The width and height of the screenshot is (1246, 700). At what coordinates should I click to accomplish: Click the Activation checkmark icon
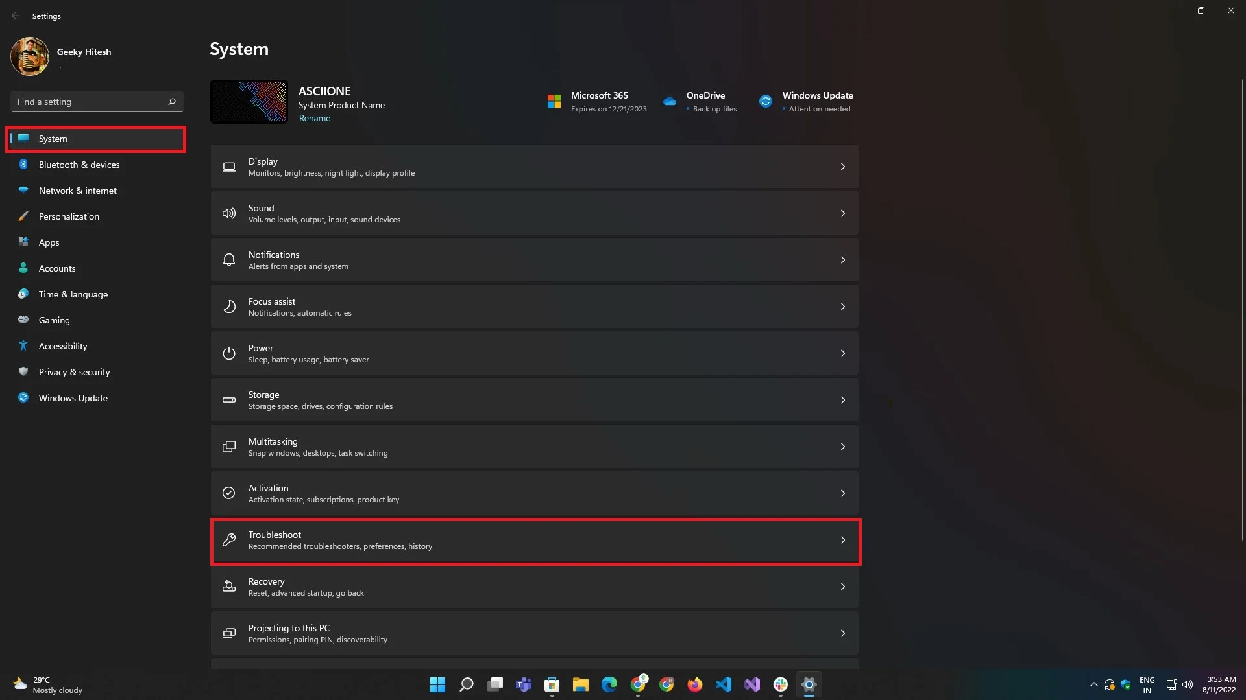click(228, 493)
